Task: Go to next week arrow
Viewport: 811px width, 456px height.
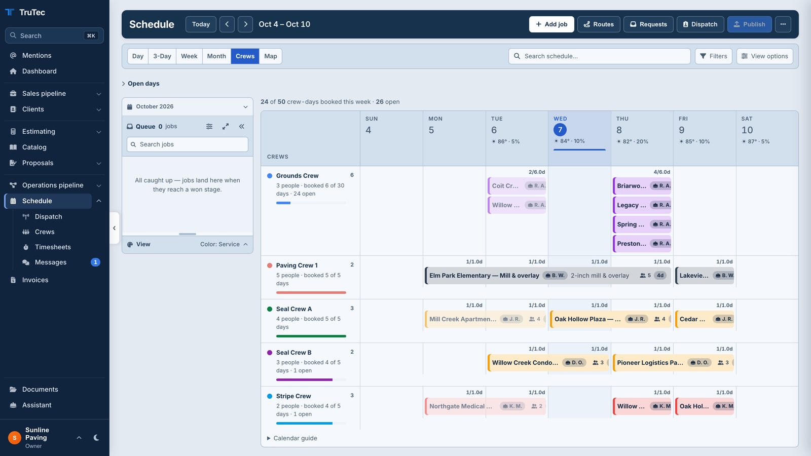Action: [x=245, y=24]
